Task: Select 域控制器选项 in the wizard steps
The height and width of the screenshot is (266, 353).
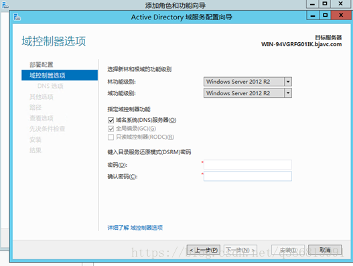Action: [60, 75]
